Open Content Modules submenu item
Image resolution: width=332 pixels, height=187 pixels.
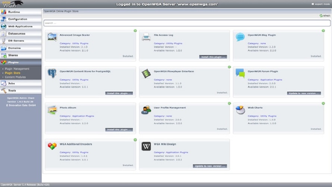[15, 77]
